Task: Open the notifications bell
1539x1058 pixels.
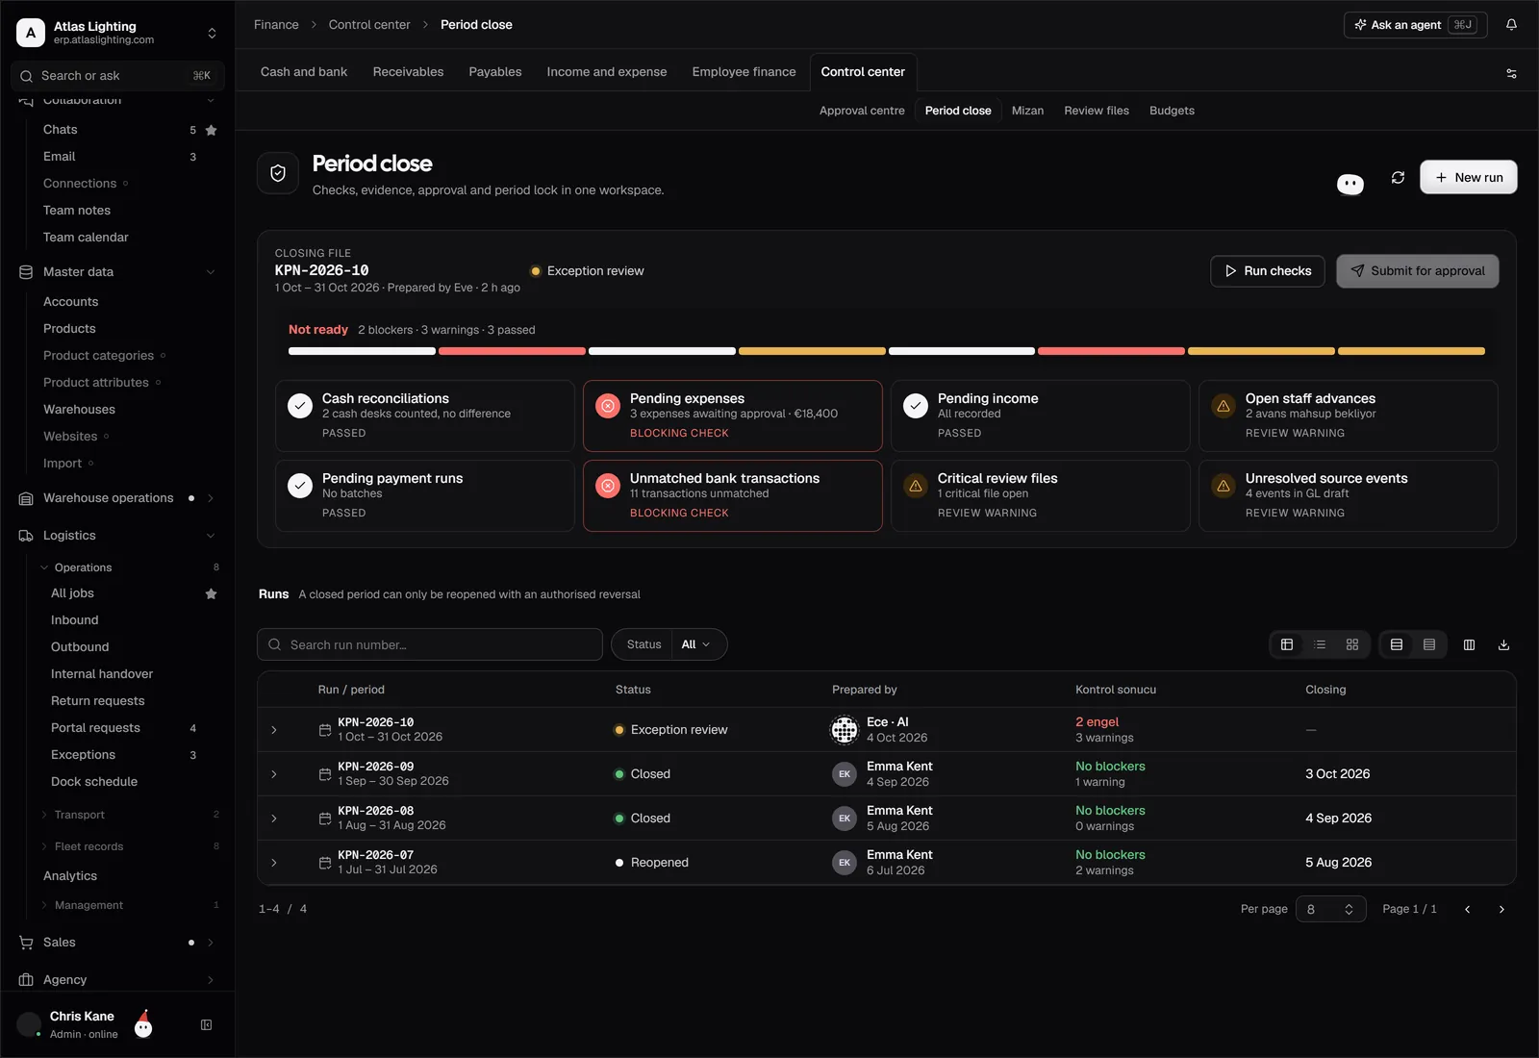Action: point(1511,25)
